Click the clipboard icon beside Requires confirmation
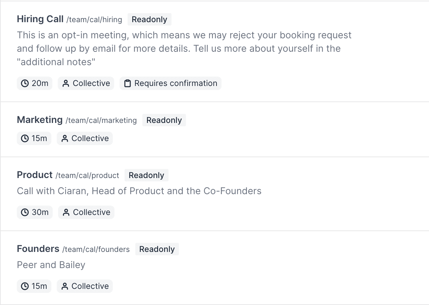 pyautogui.click(x=128, y=83)
